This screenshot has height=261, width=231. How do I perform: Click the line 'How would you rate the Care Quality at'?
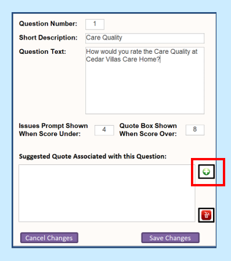[x=142, y=52]
